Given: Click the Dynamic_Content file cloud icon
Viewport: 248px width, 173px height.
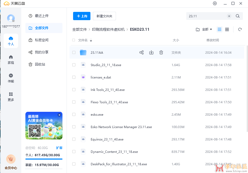Looking at the screenshot, I should [83, 152].
